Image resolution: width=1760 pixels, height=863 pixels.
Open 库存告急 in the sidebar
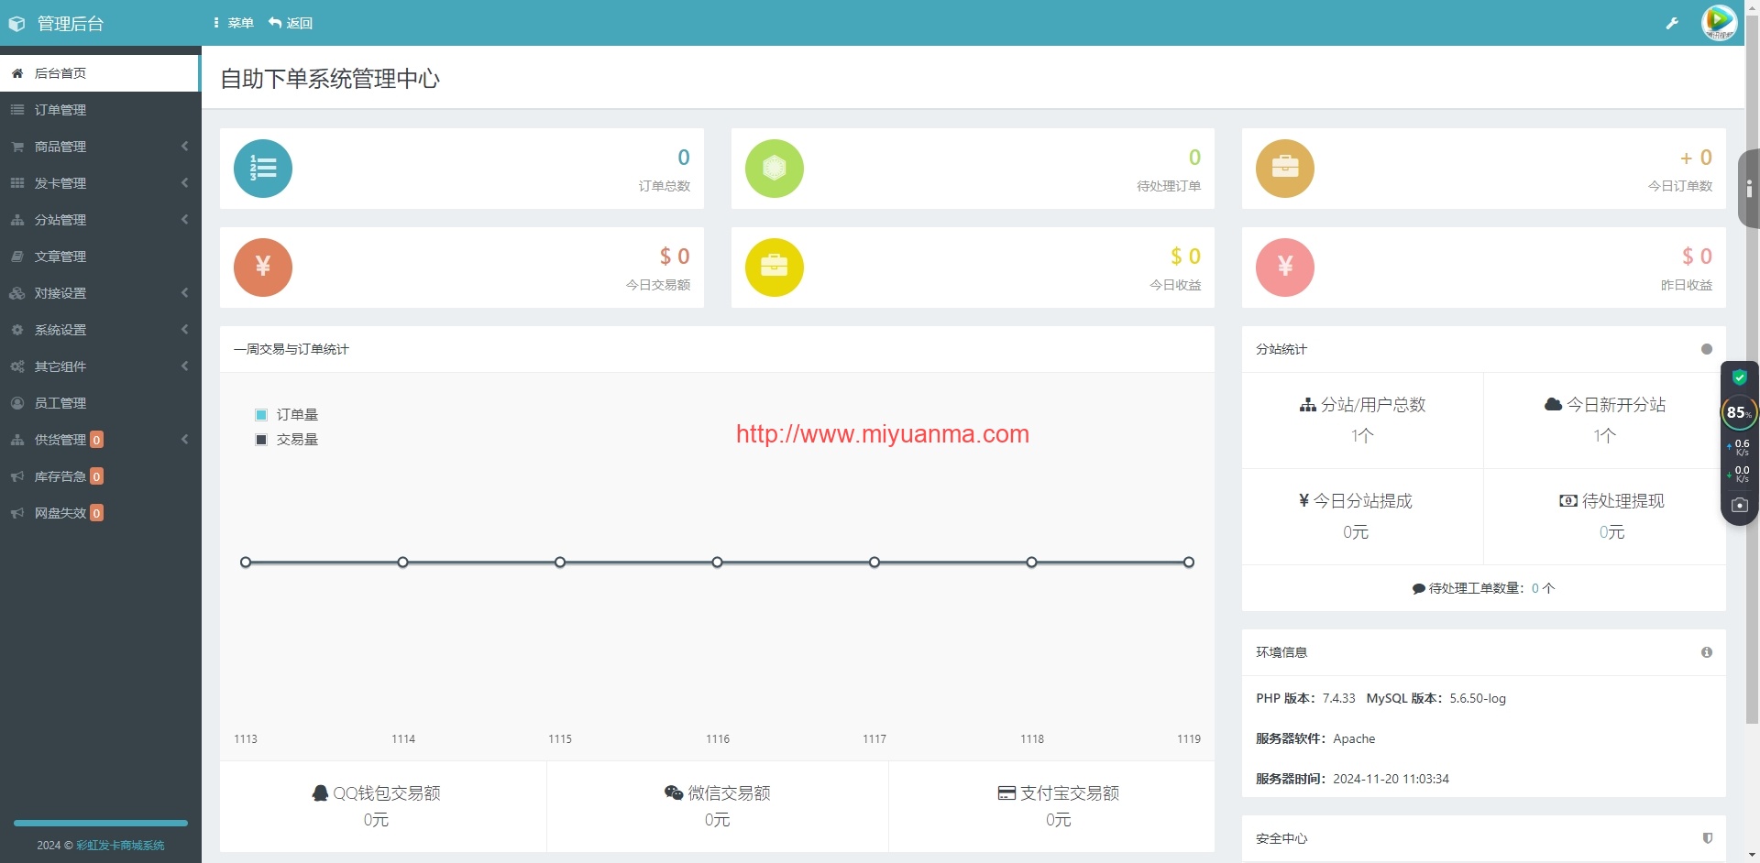pyautogui.click(x=100, y=476)
